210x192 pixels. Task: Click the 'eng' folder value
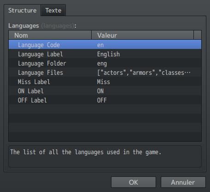coord(102,64)
